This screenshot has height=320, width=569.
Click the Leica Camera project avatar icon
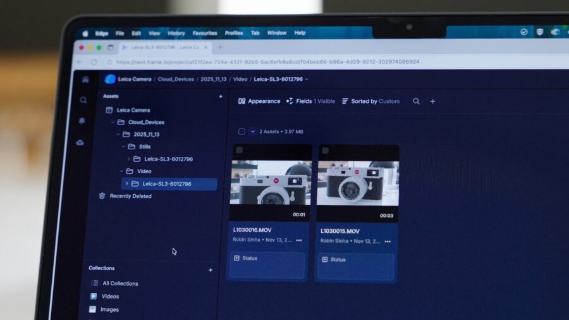110,78
